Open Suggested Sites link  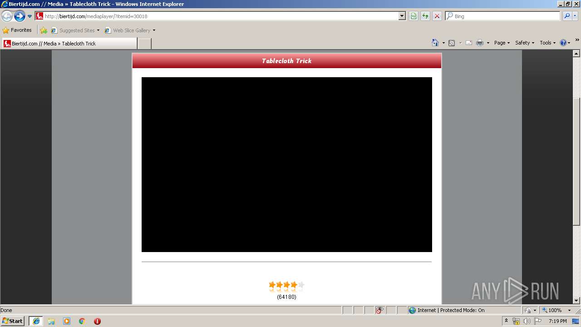[73, 30]
